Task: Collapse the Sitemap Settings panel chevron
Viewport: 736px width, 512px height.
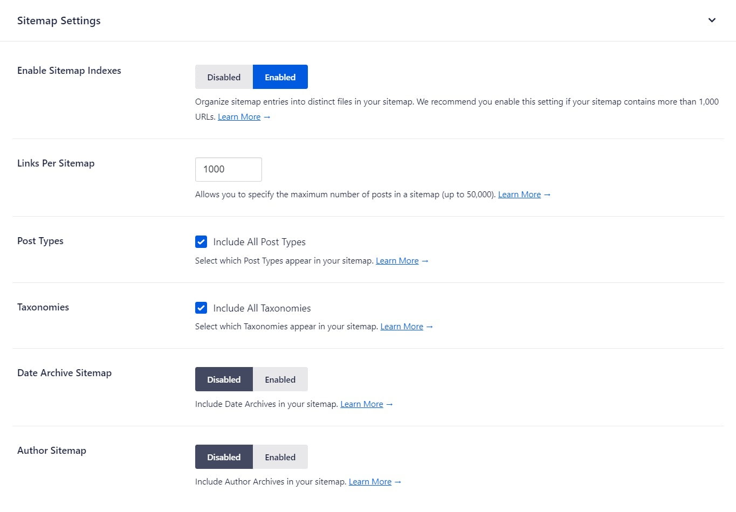Action: point(712,20)
